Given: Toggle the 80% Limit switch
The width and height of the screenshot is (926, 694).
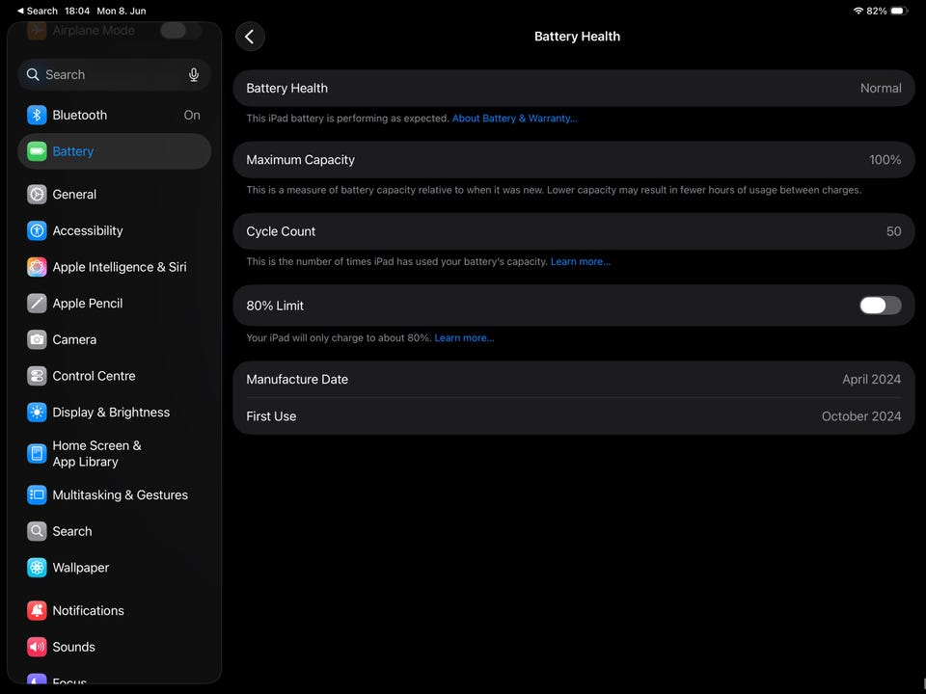Looking at the screenshot, I should [880, 306].
